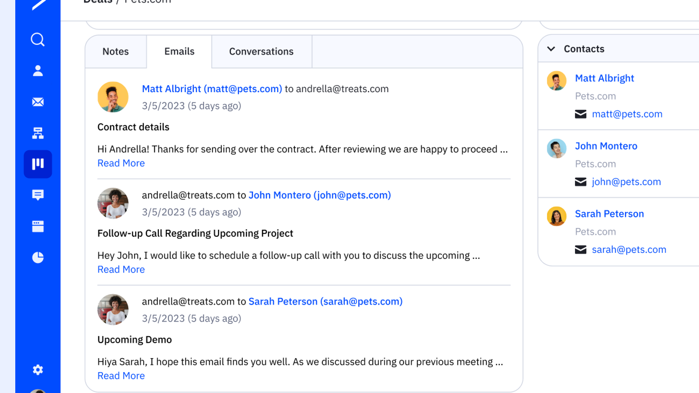Open Conversations chat bubble icon in sidebar
699x393 pixels.
[x=38, y=195]
